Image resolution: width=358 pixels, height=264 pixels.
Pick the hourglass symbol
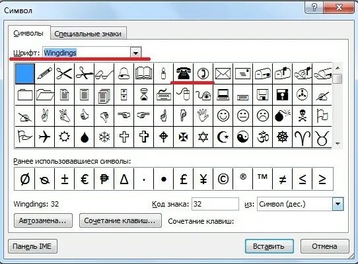(x=144, y=94)
